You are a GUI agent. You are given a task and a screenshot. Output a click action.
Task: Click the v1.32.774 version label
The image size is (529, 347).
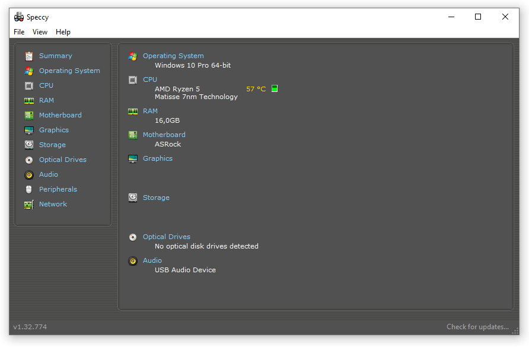30,327
